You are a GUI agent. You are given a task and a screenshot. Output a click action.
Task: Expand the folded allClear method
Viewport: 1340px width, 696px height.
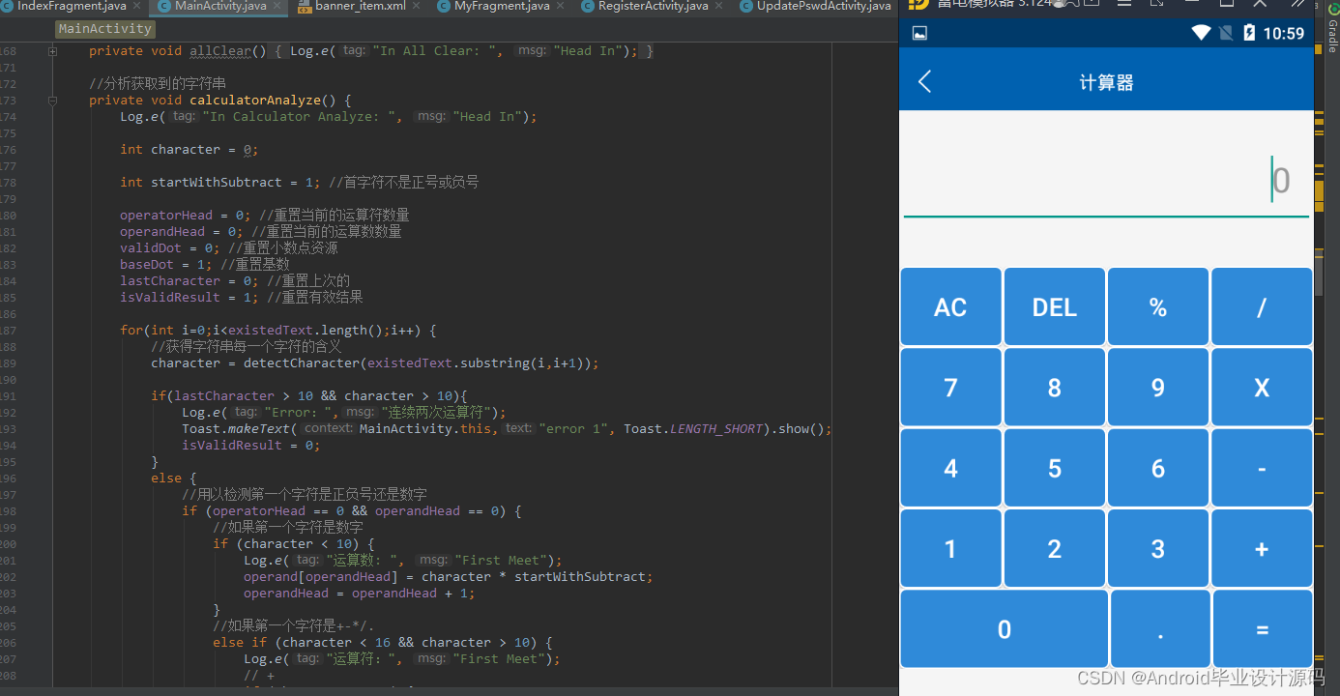pyautogui.click(x=52, y=50)
